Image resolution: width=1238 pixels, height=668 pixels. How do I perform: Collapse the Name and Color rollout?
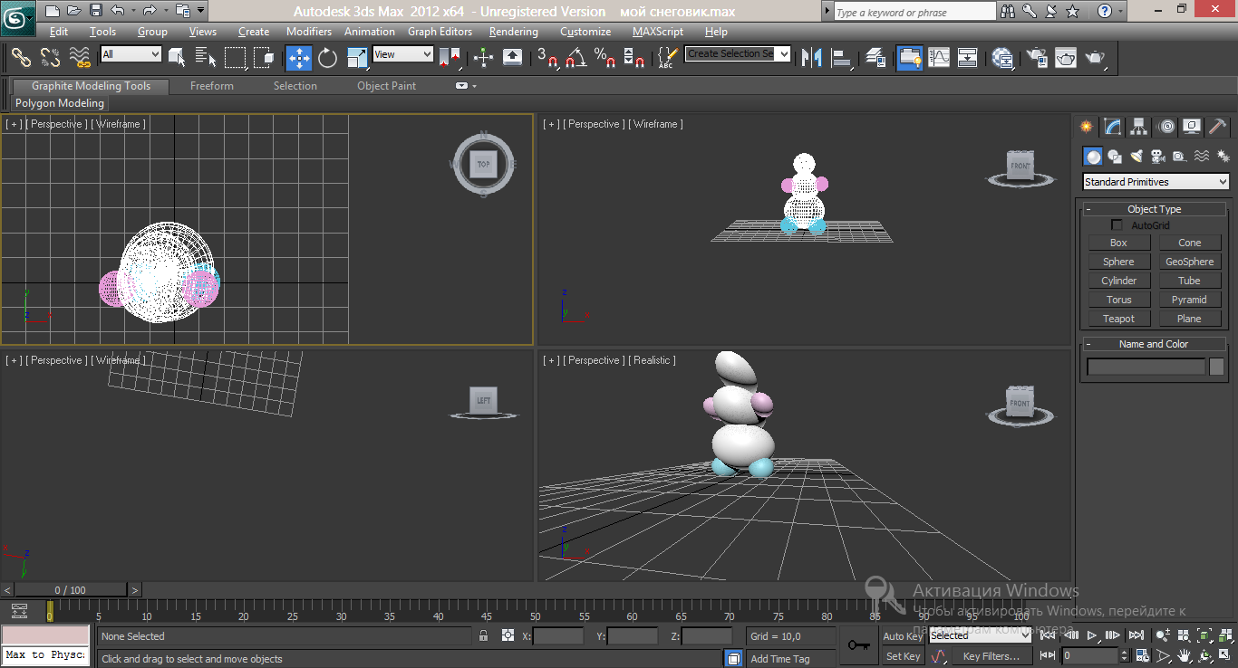(1154, 344)
